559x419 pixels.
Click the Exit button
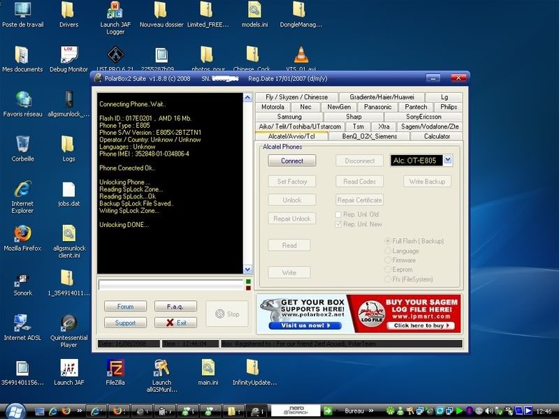(x=175, y=323)
